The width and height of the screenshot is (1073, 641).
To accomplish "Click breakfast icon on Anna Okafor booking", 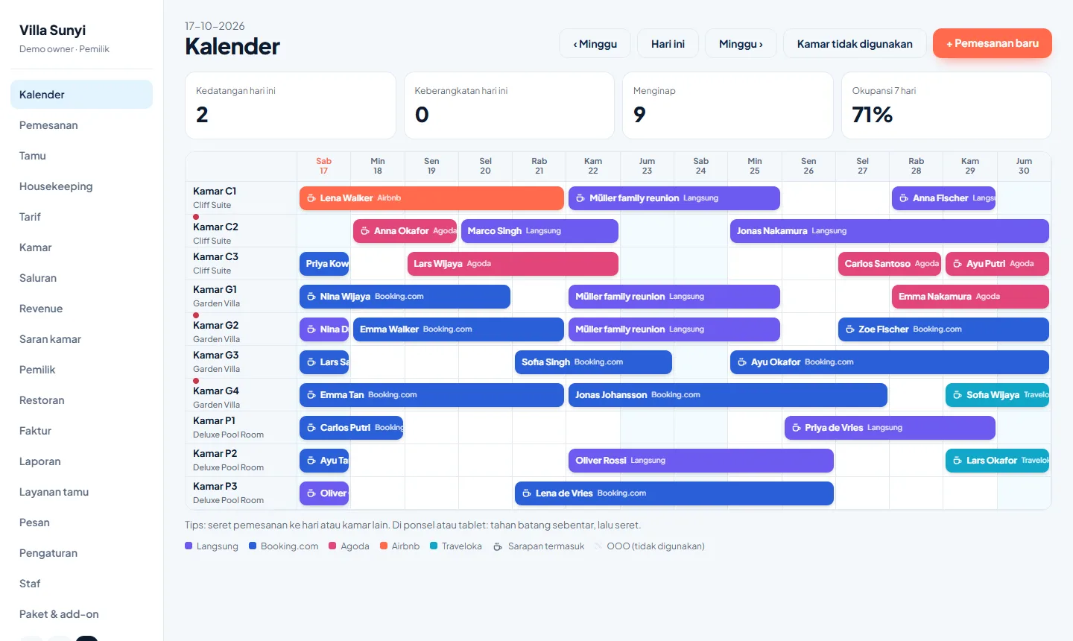I will click(365, 231).
